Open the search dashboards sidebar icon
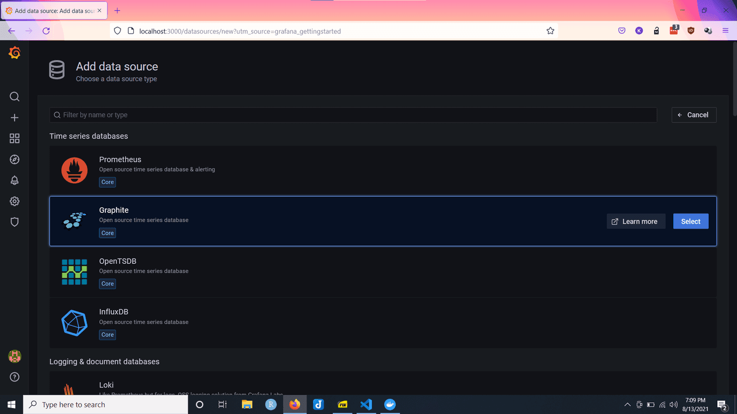Image resolution: width=737 pixels, height=414 pixels. click(15, 97)
